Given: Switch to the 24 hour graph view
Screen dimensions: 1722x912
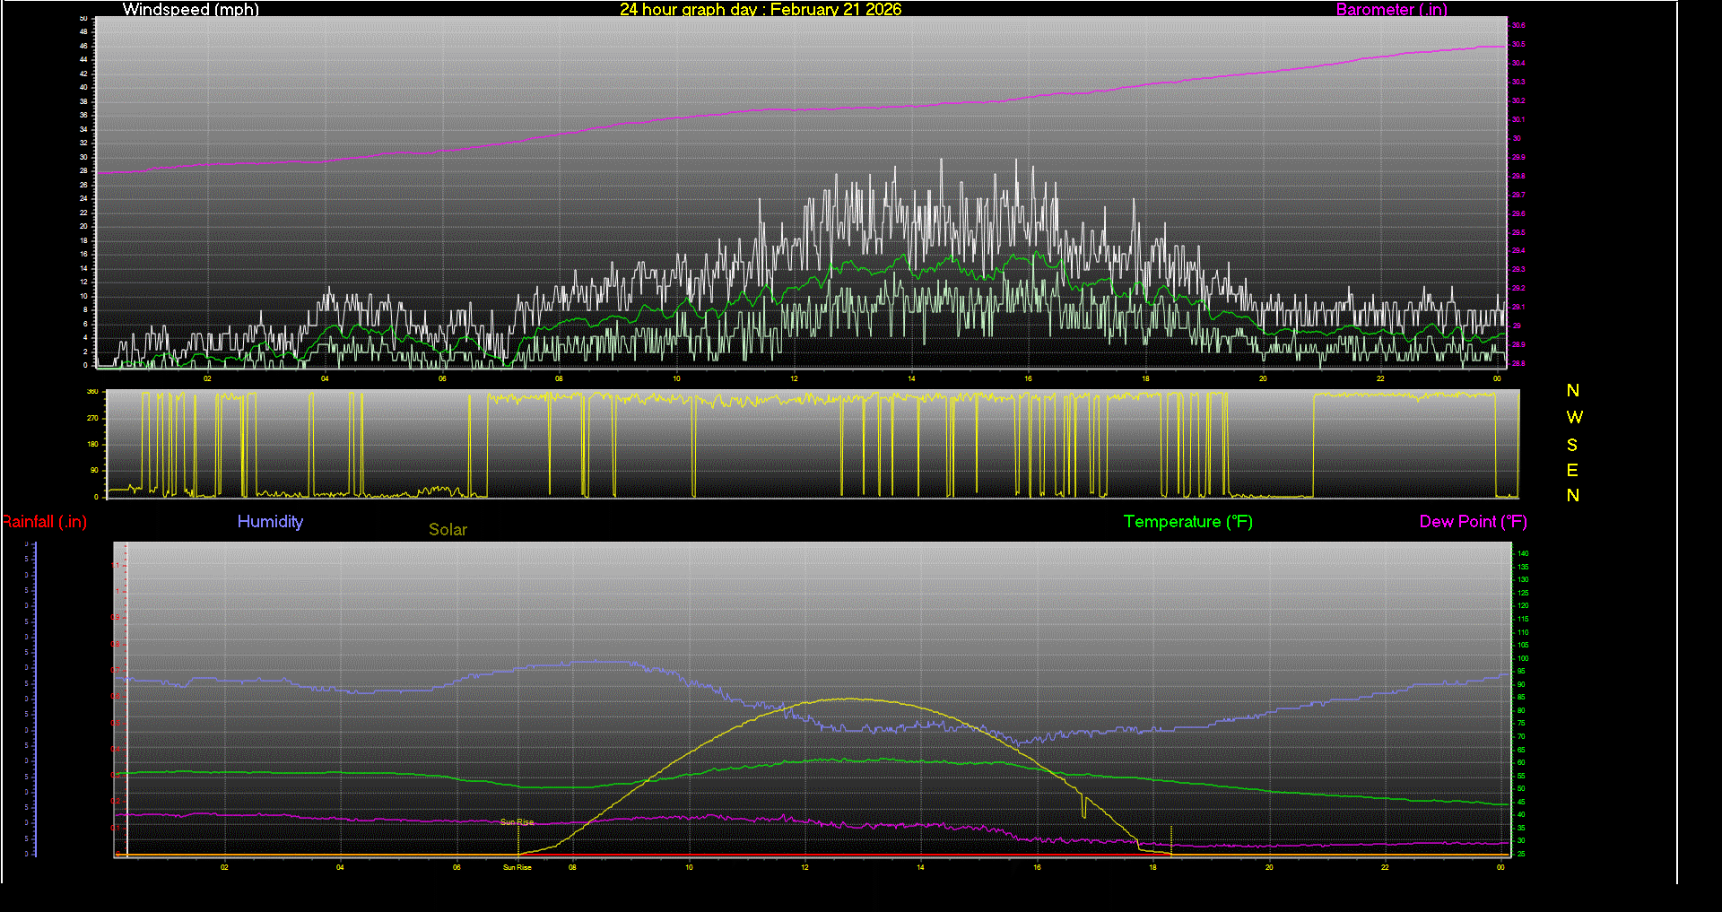Looking at the screenshot, I should click(665, 10).
